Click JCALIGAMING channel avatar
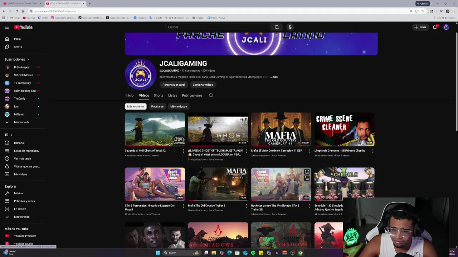This screenshot has height=257, width=458. point(140,74)
